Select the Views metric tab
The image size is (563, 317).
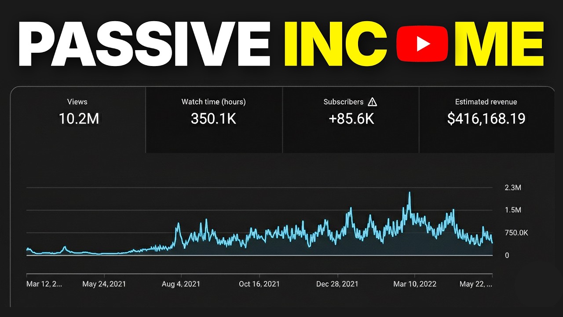tap(78, 120)
